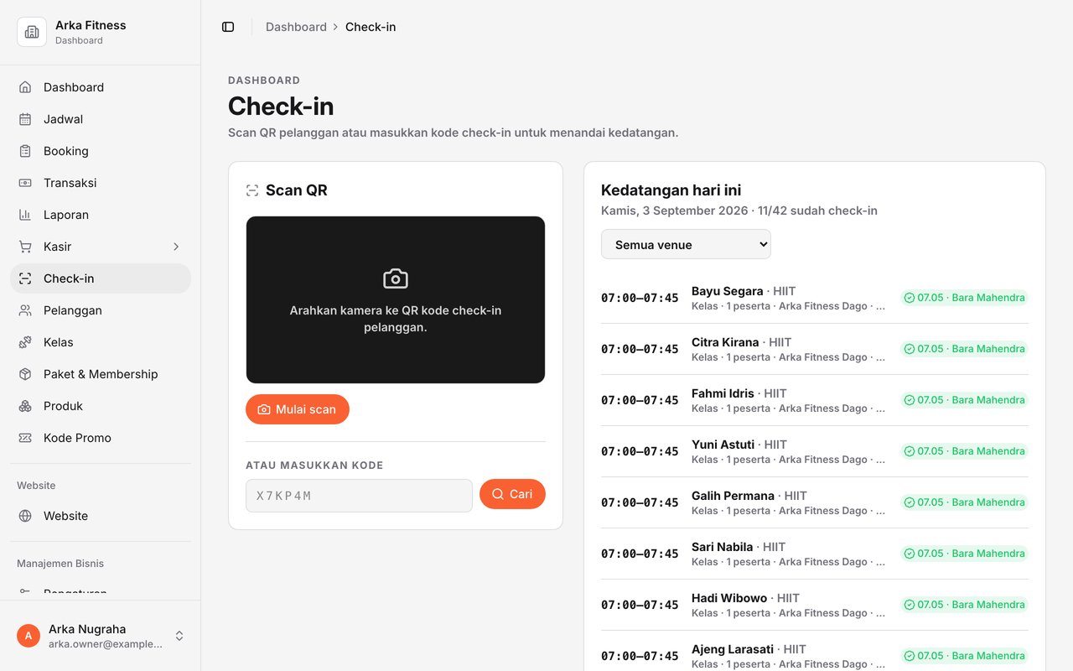Click the Arka Fitness building logo icon

point(32,32)
